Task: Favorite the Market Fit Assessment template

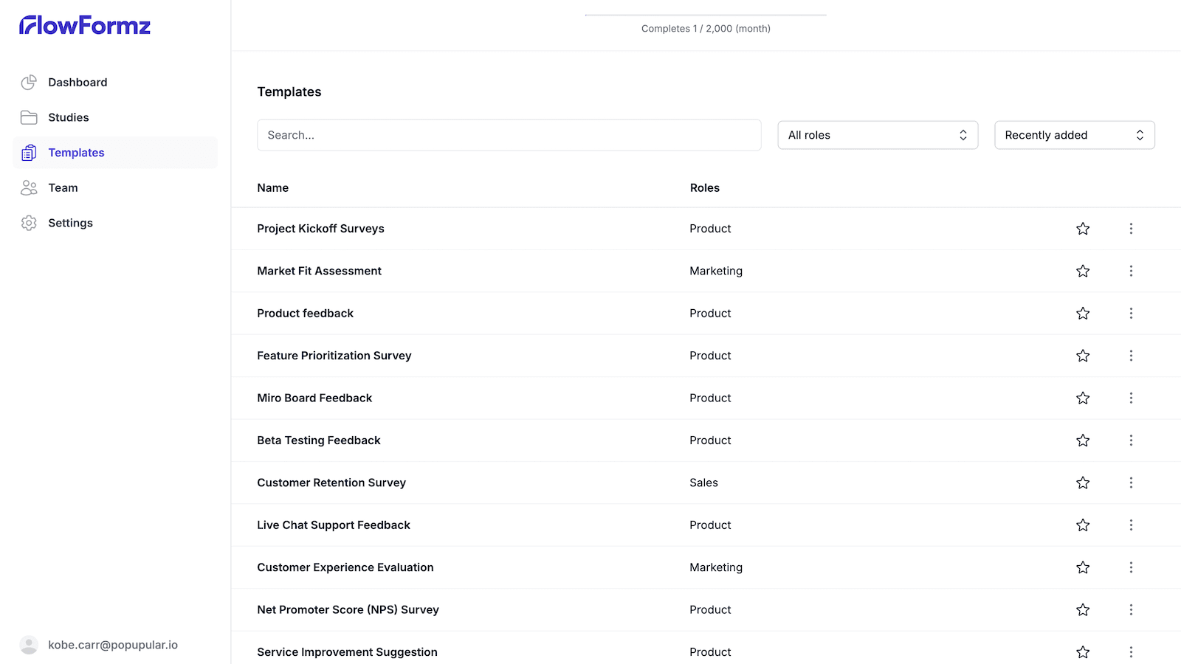Action: pos(1082,272)
